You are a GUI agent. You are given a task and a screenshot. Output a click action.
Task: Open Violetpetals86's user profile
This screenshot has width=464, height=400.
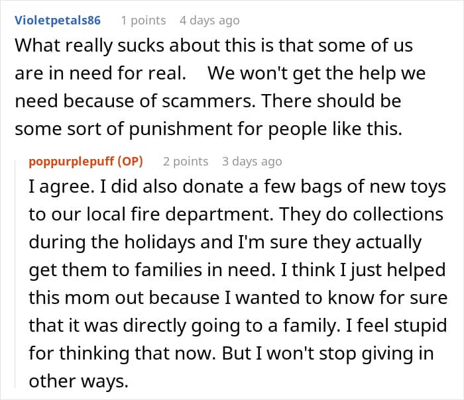coord(58,21)
